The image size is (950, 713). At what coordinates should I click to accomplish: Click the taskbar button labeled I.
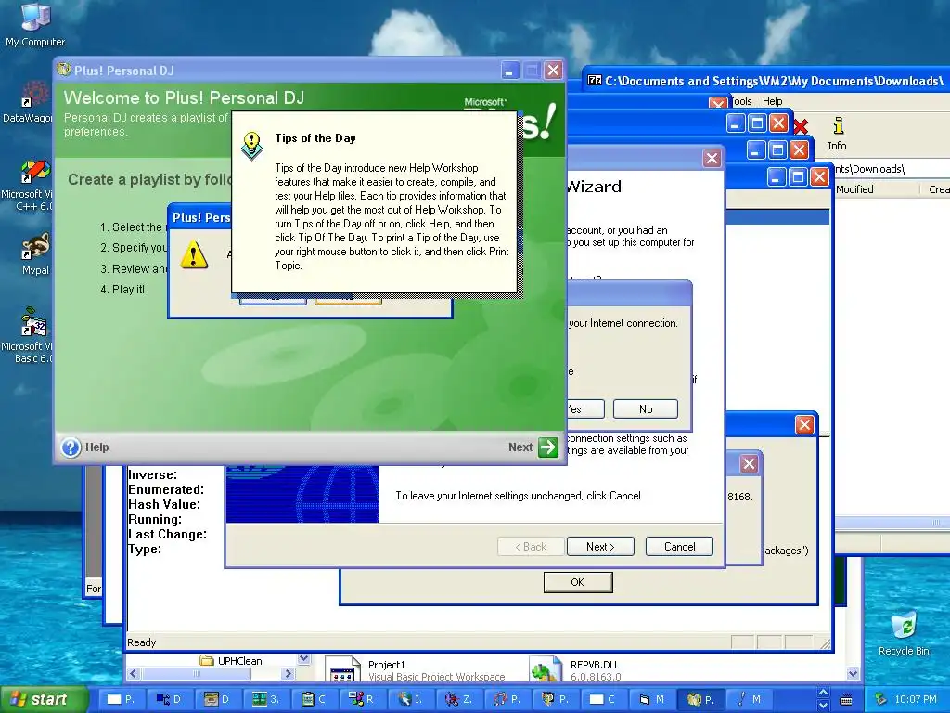coord(409,699)
